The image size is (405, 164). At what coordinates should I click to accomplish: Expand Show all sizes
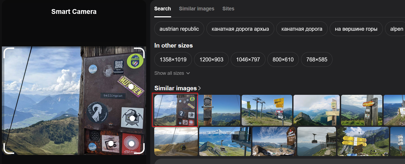tap(172, 73)
